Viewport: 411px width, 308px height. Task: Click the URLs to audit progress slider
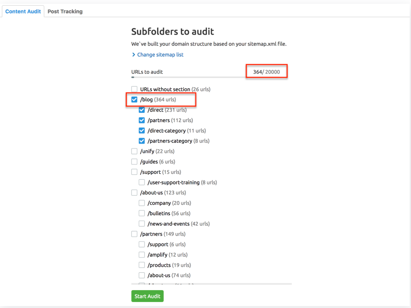click(133, 77)
